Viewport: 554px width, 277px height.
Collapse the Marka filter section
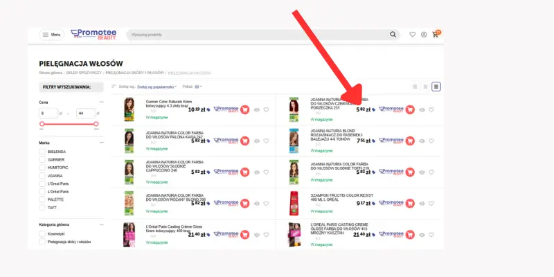[x=101, y=143]
